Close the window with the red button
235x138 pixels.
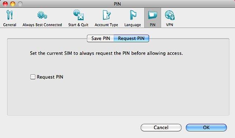(x=5, y=4)
